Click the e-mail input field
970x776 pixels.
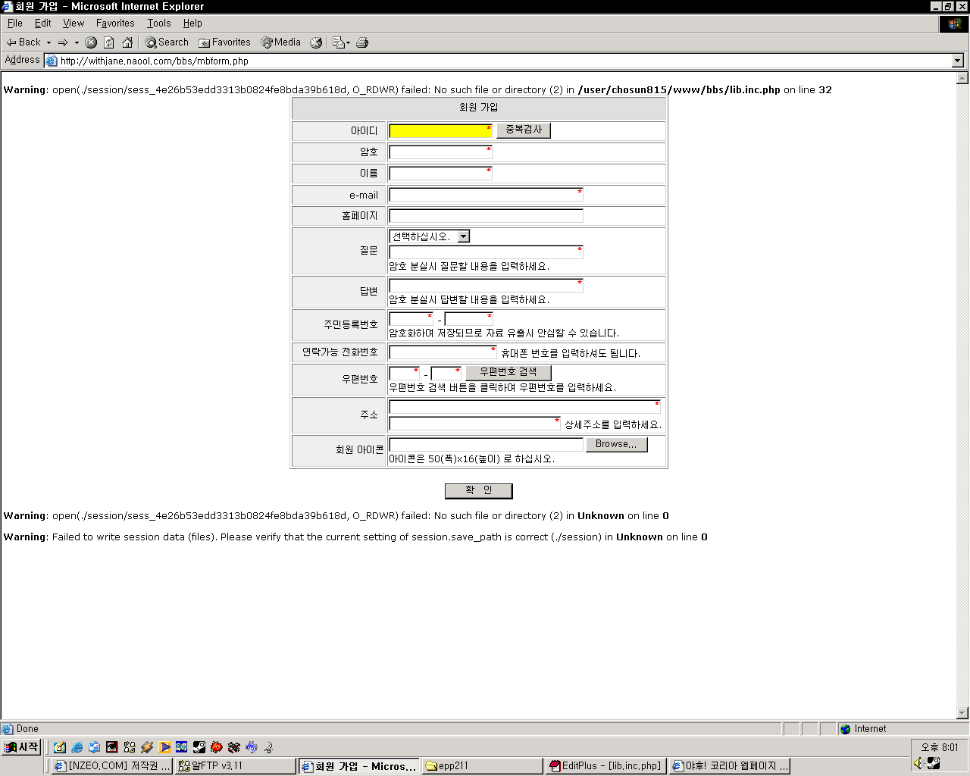485,195
